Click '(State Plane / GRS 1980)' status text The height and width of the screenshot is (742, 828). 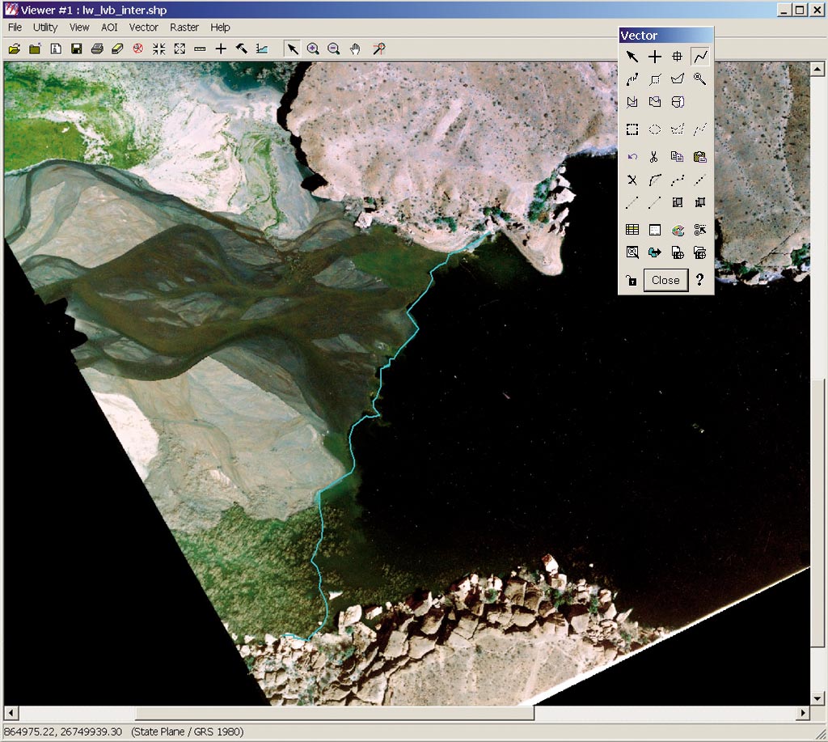click(x=188, y=732)
